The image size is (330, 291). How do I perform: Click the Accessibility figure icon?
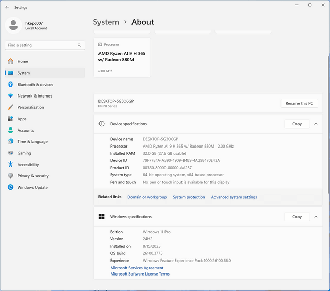[x=10, y=164]
